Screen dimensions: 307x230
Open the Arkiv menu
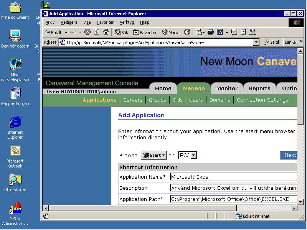pos(50,22)
